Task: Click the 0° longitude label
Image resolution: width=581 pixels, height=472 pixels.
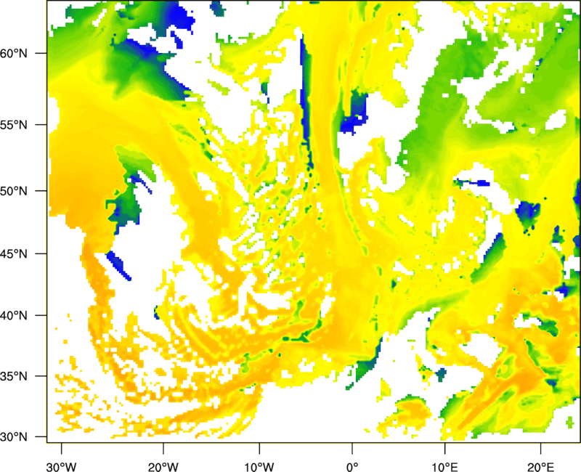Action: coord(352,467)
